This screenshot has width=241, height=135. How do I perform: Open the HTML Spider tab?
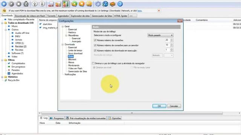(x=120, y=16)
